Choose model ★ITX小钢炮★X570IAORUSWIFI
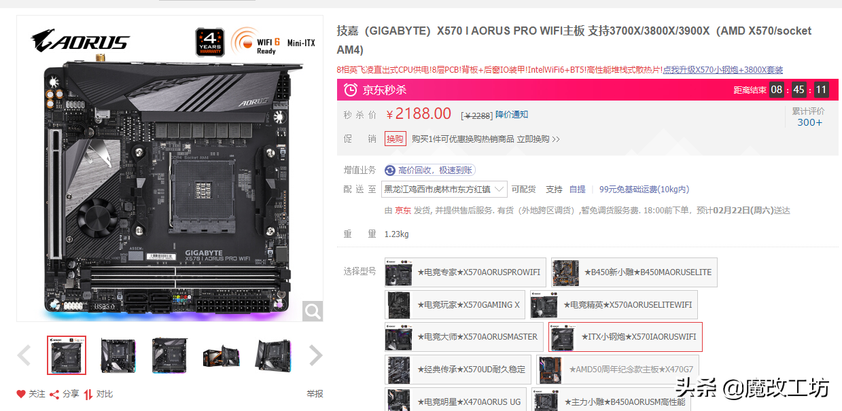 (625, 337)
